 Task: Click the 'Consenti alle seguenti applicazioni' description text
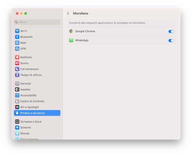pos(107,23)
